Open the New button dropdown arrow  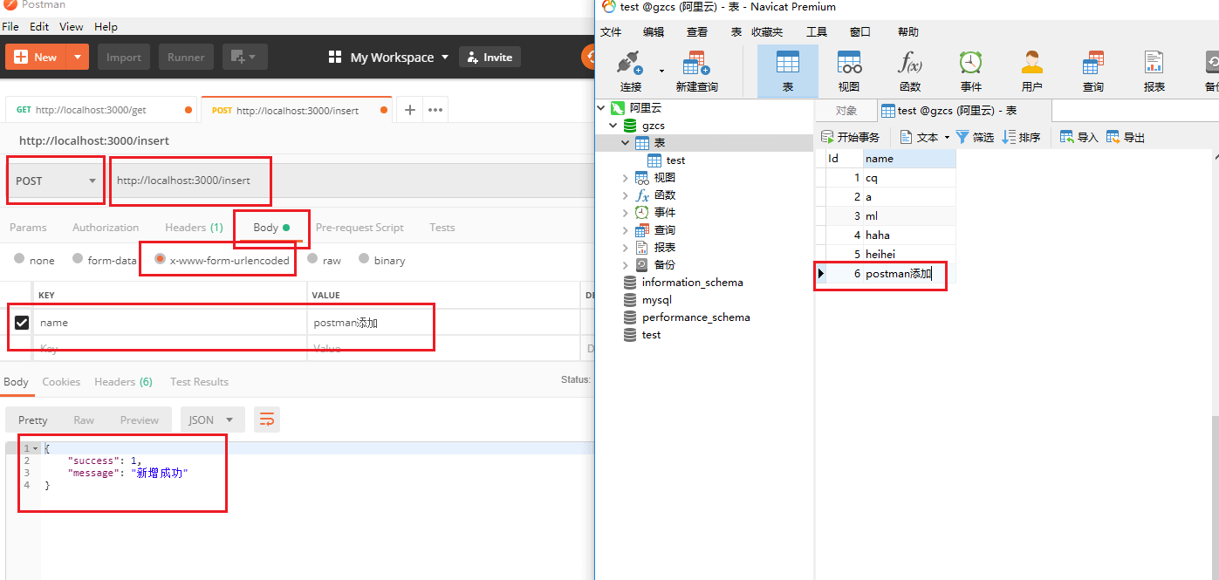(x=78, y=58)
